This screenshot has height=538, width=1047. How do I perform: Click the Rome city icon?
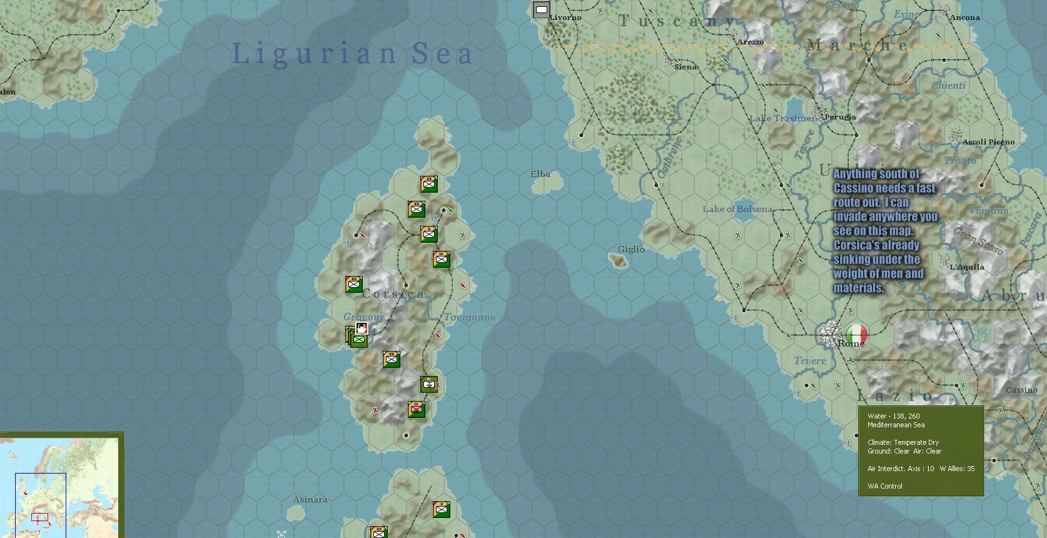coord(831,333)
